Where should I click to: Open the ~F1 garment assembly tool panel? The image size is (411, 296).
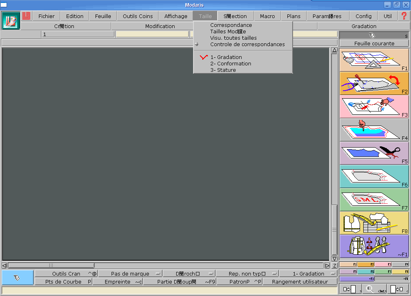374,246
